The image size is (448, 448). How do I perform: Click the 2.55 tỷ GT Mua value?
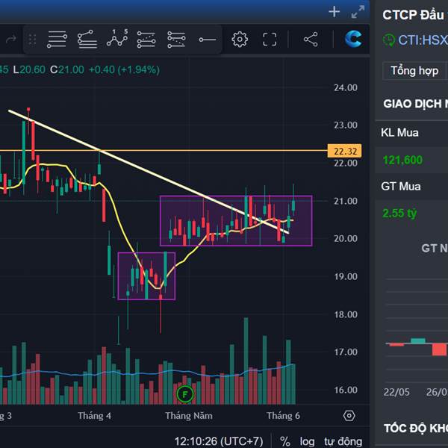[x=399, y=213]
